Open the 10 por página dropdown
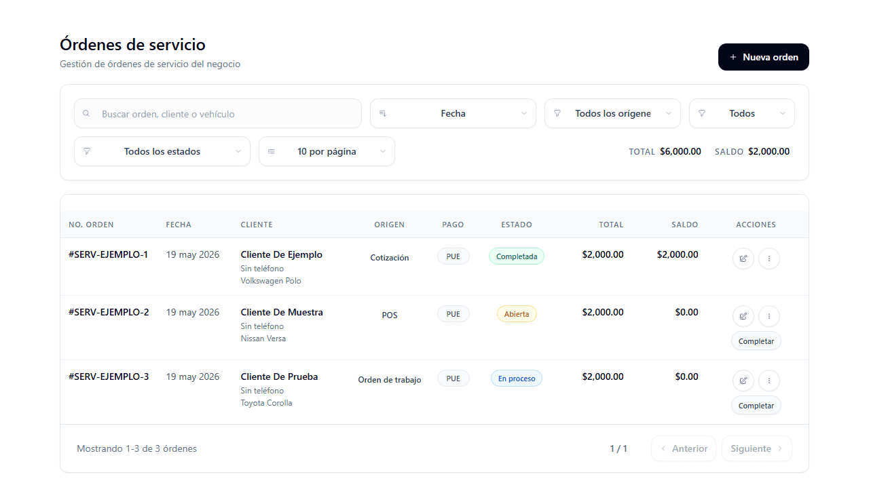 [x=327, y=151]
